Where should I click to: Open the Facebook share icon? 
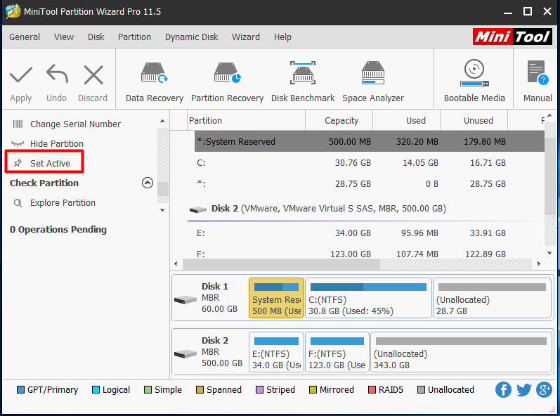point(503,389)
